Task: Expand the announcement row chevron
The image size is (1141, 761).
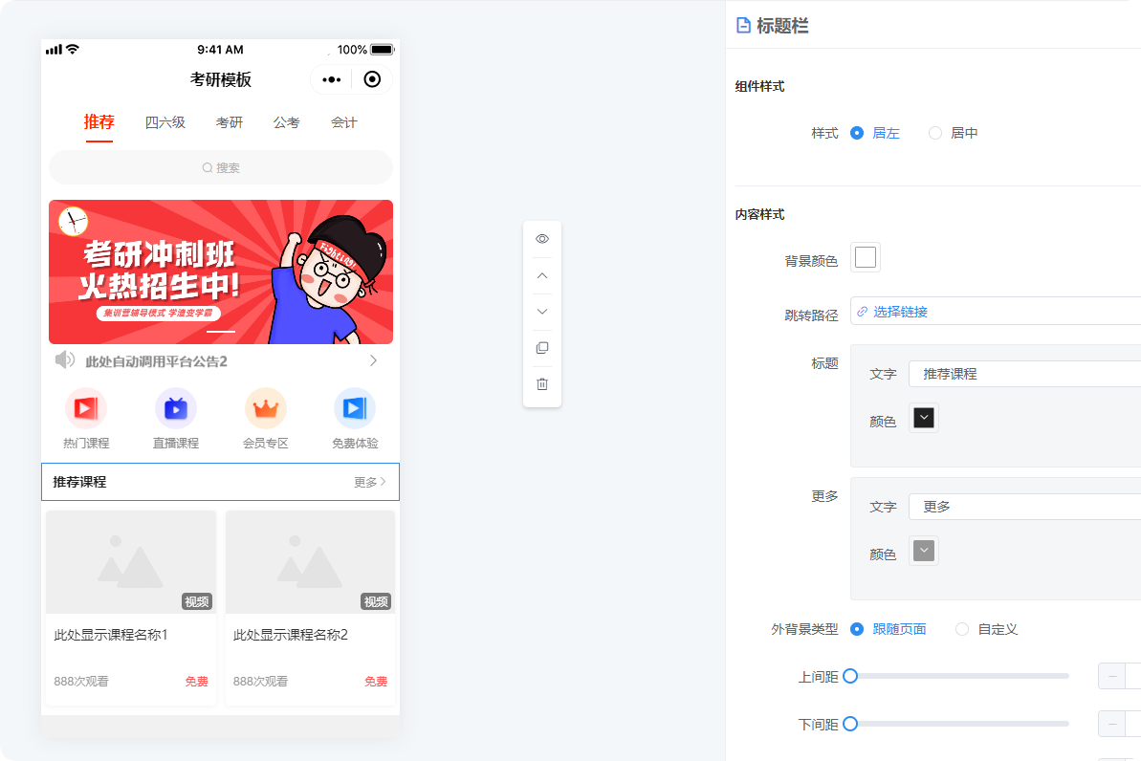Action: coord(373,360)
